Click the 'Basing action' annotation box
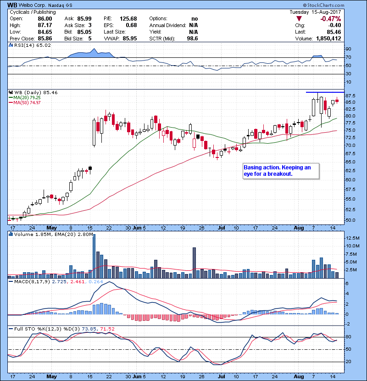367x381 pixels. [281, 171]
